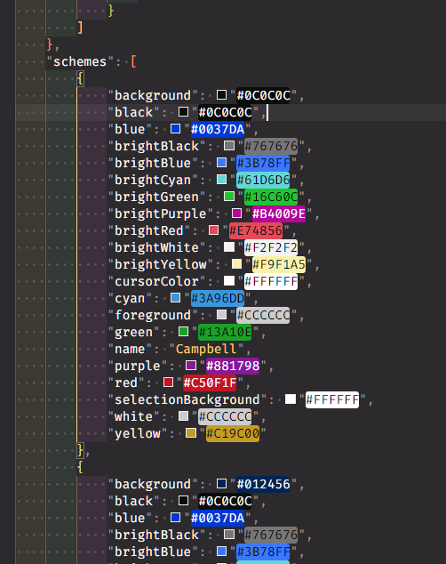Click the opening bracket after "schemes"
This screenshot has width=446, height=564.
(x=133, y=61)
